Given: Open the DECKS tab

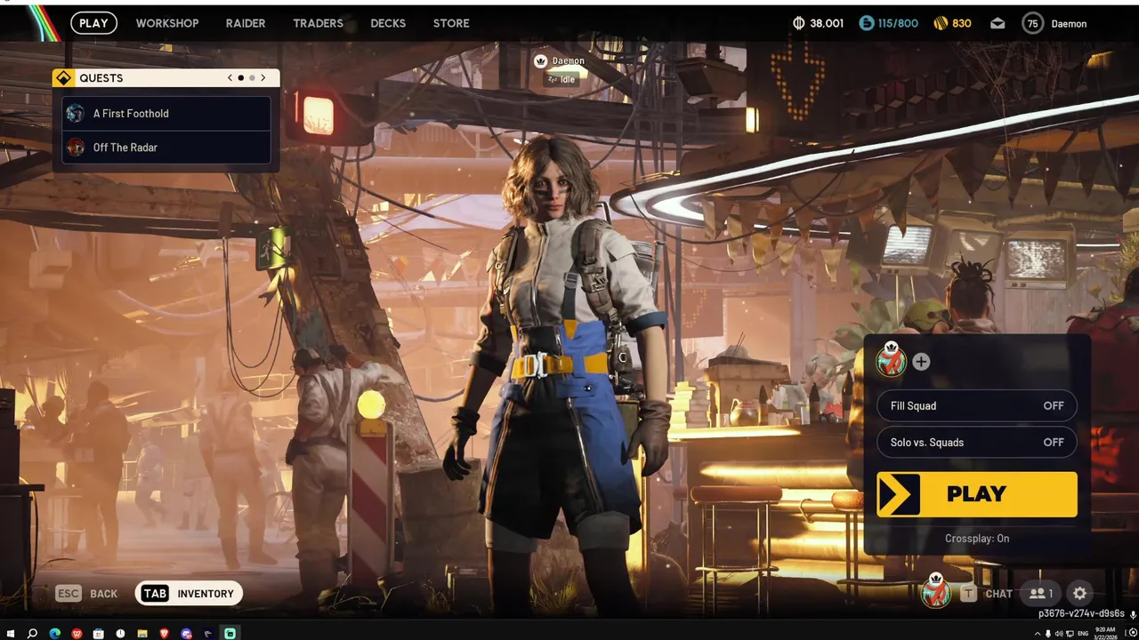Looking at the screenshot, I should click(388, 23).
